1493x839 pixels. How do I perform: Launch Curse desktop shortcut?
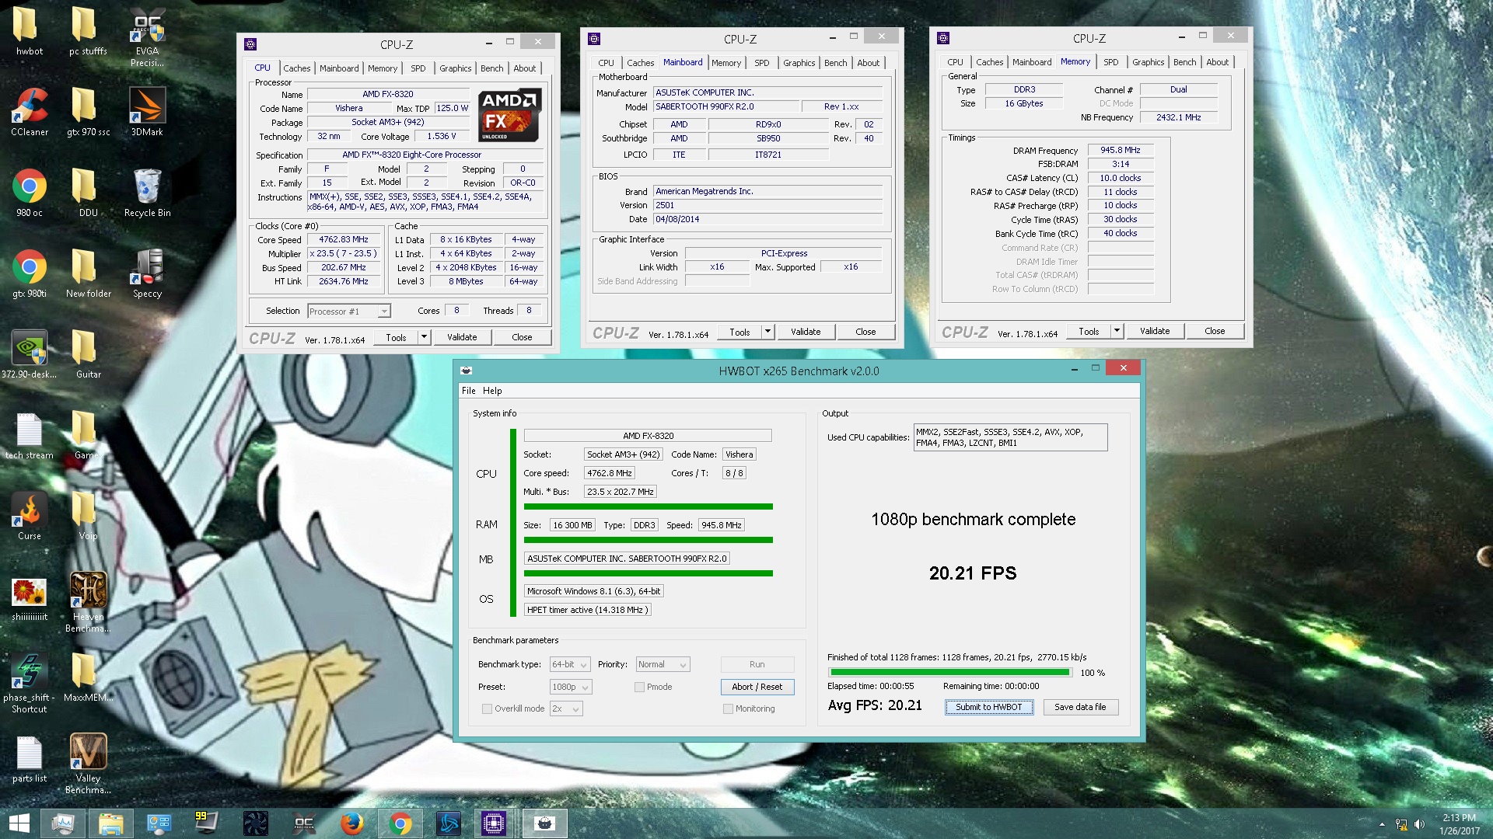[x=29, y=517]
